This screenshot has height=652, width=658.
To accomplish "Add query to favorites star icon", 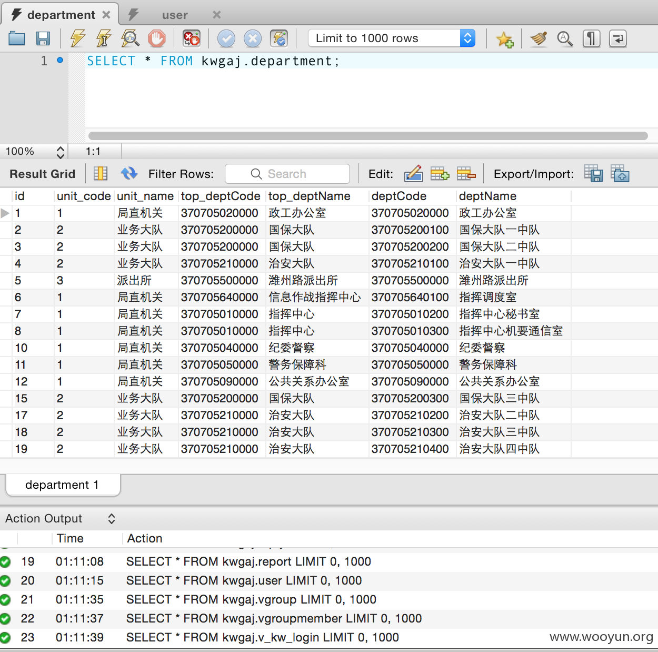I will click(504, 39).
